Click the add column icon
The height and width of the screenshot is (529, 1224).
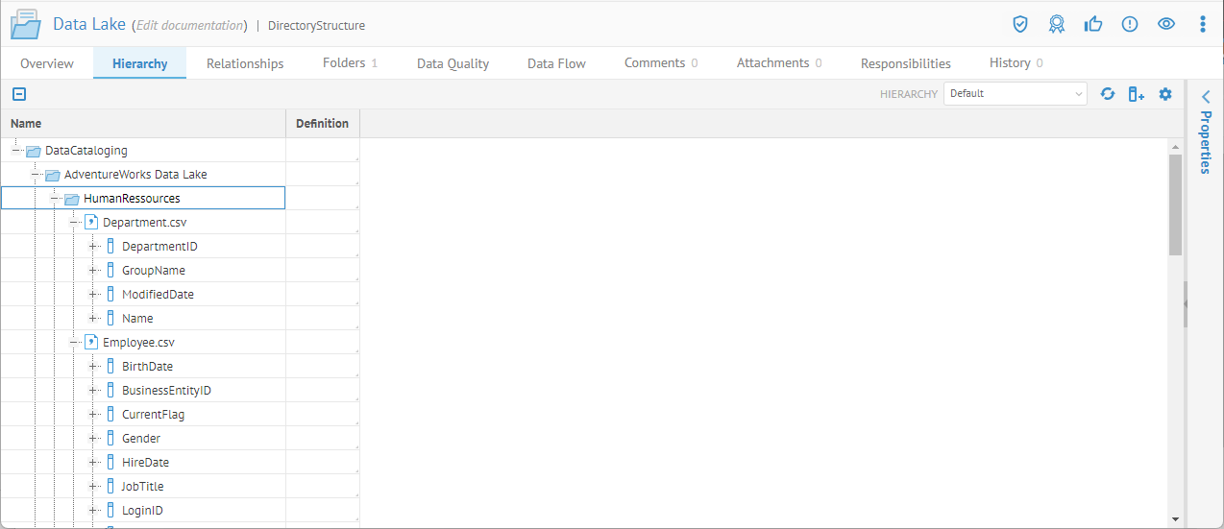[1136, 94]
